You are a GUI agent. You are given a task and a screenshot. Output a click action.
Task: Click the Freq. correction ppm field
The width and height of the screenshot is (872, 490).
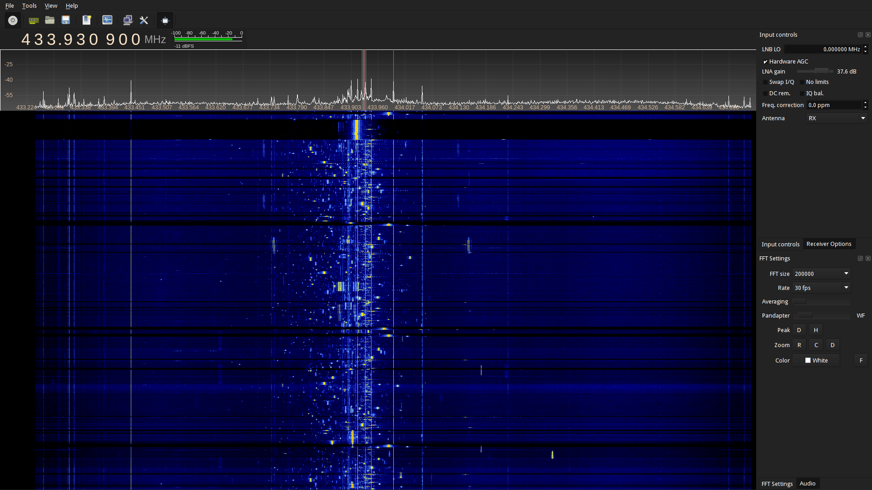tap(834, 105)
